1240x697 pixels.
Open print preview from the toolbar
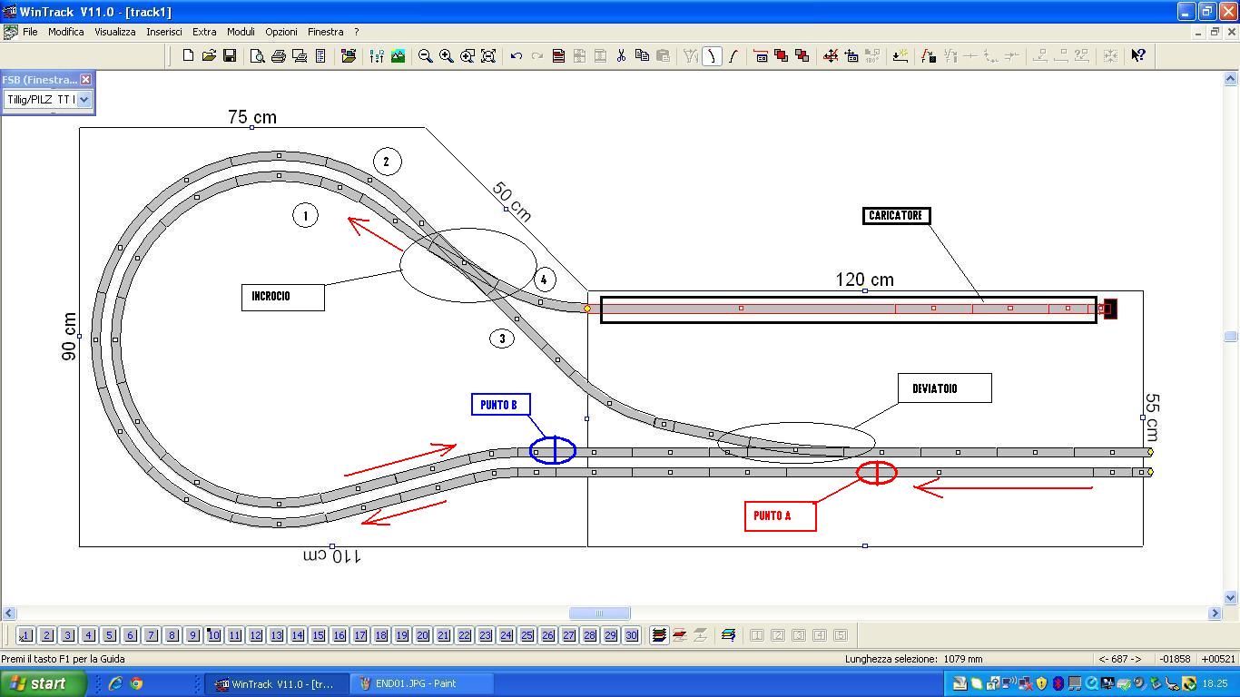(x=258, y=55)
